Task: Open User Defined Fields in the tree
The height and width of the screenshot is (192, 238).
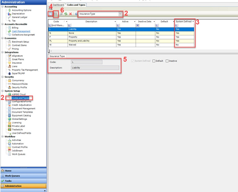Action: 22,133
